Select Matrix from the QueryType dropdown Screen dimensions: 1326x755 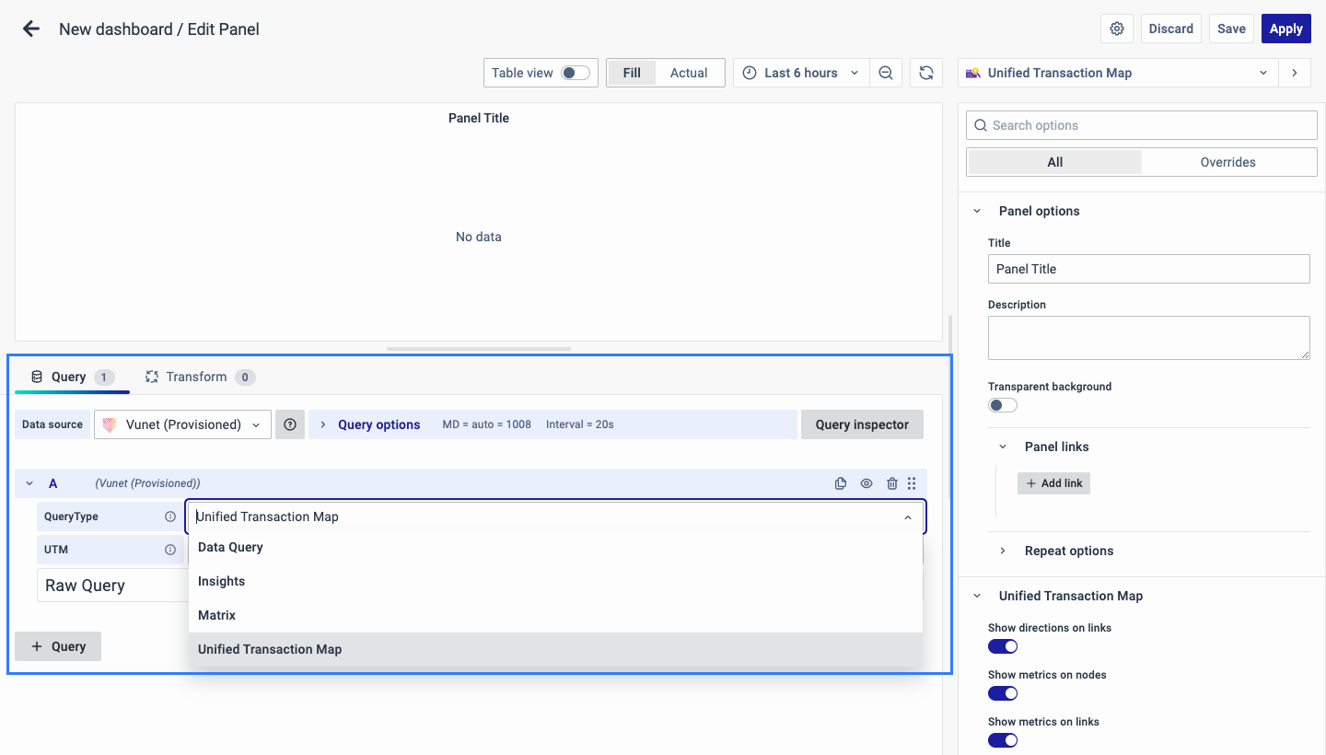pyautogui.click(x=216, y=615)
